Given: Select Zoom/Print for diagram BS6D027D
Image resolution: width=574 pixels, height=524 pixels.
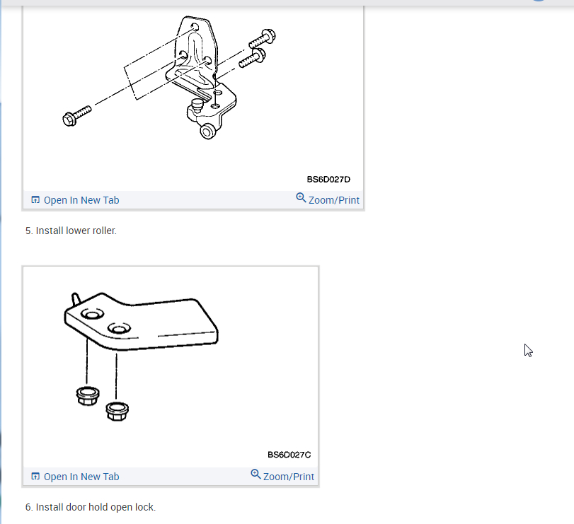Looking at the screenshot, I should point(333,200).
